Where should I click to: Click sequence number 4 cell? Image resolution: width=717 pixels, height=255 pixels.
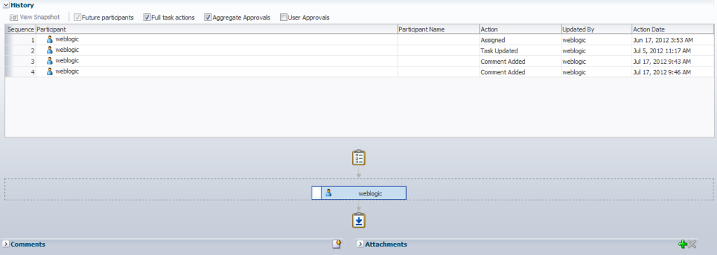click(x=21, y=72)
